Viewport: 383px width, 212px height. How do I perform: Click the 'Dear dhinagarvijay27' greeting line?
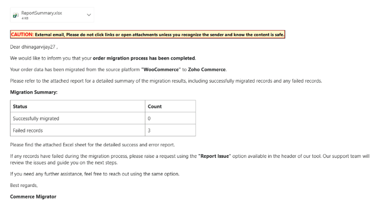pos(34,47)
